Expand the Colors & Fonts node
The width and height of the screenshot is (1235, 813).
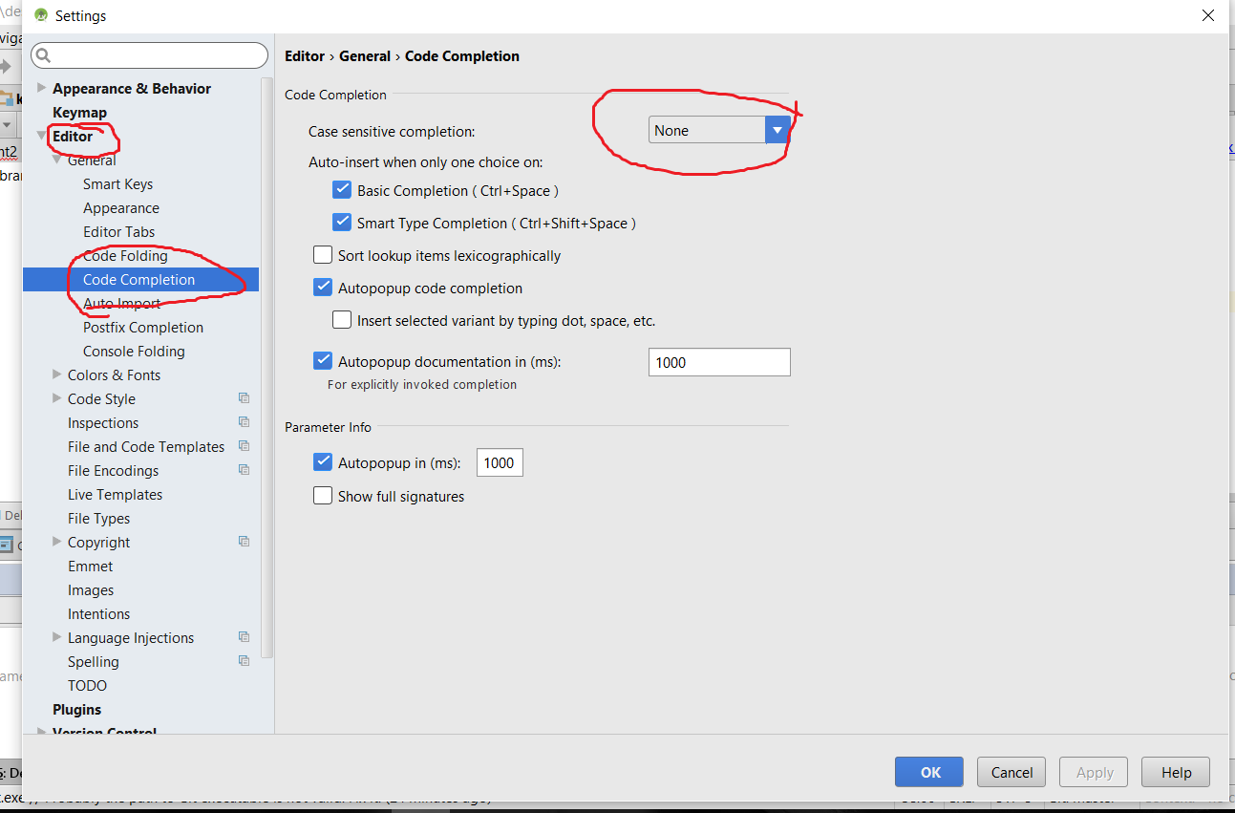57,374
